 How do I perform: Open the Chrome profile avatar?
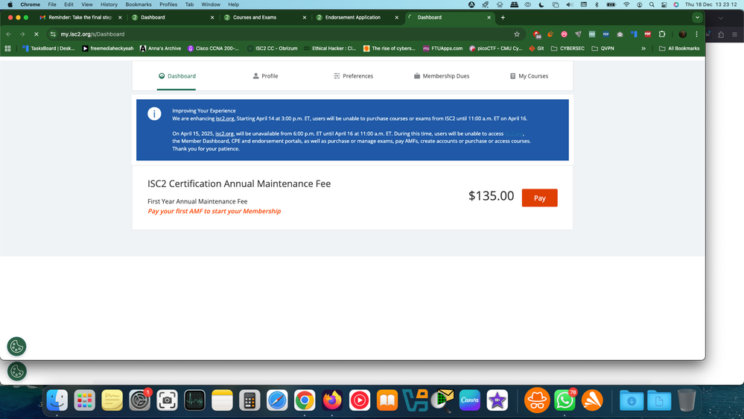click(682, 34)
